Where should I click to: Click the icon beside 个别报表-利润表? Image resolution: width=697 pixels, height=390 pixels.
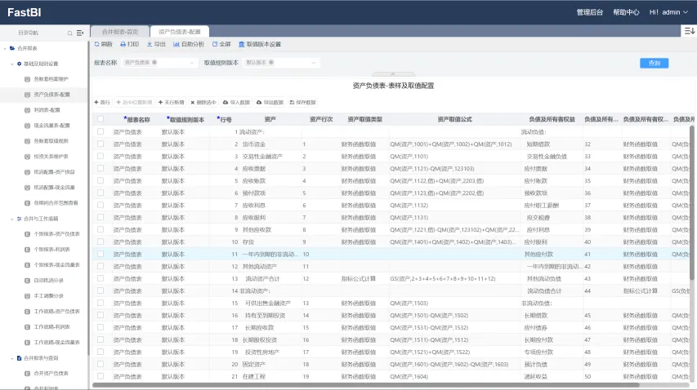27,250
